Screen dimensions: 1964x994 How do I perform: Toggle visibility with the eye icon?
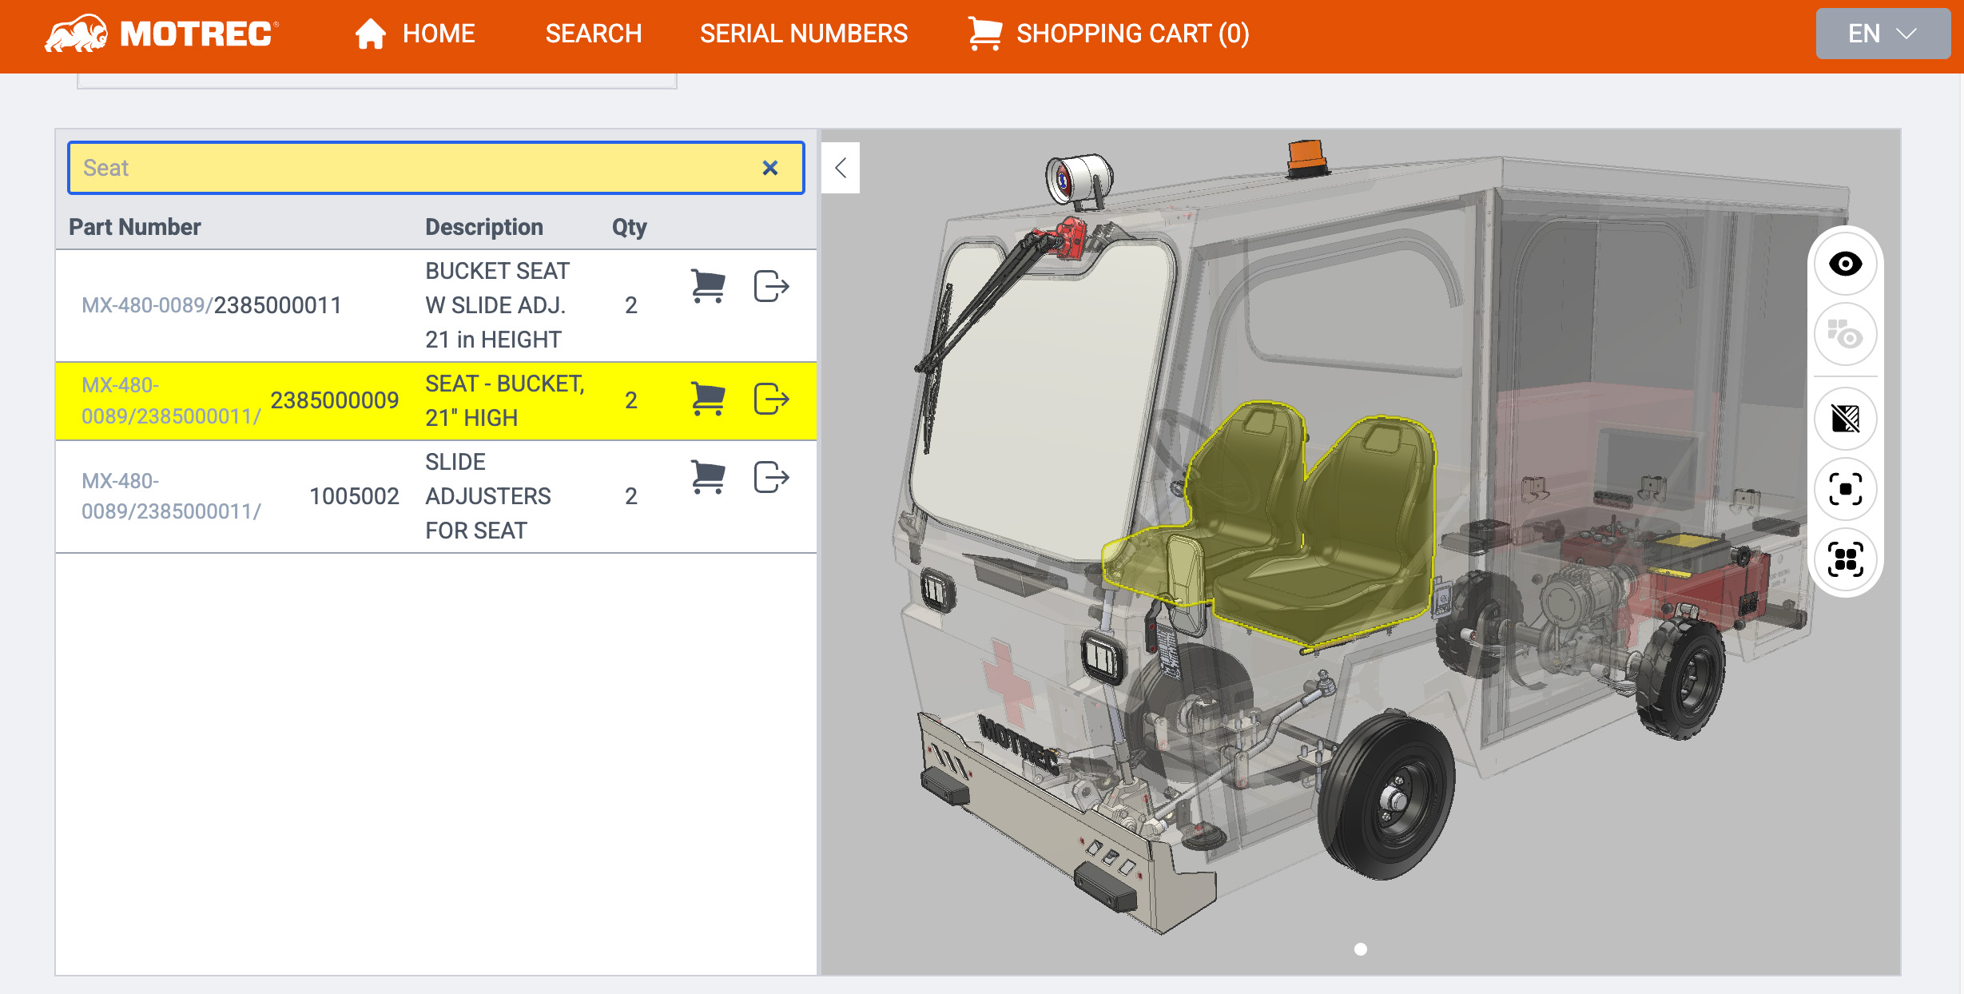pos(1845,264)
